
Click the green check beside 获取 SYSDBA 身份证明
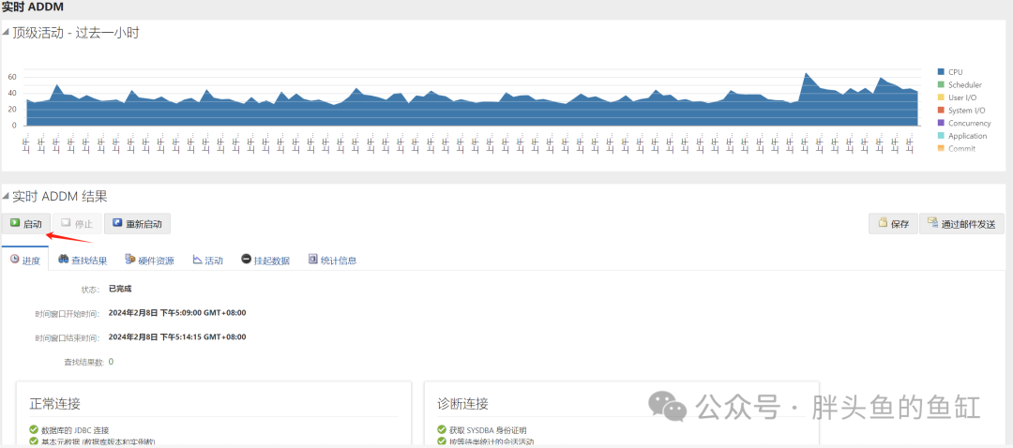[x=442, y=430]
